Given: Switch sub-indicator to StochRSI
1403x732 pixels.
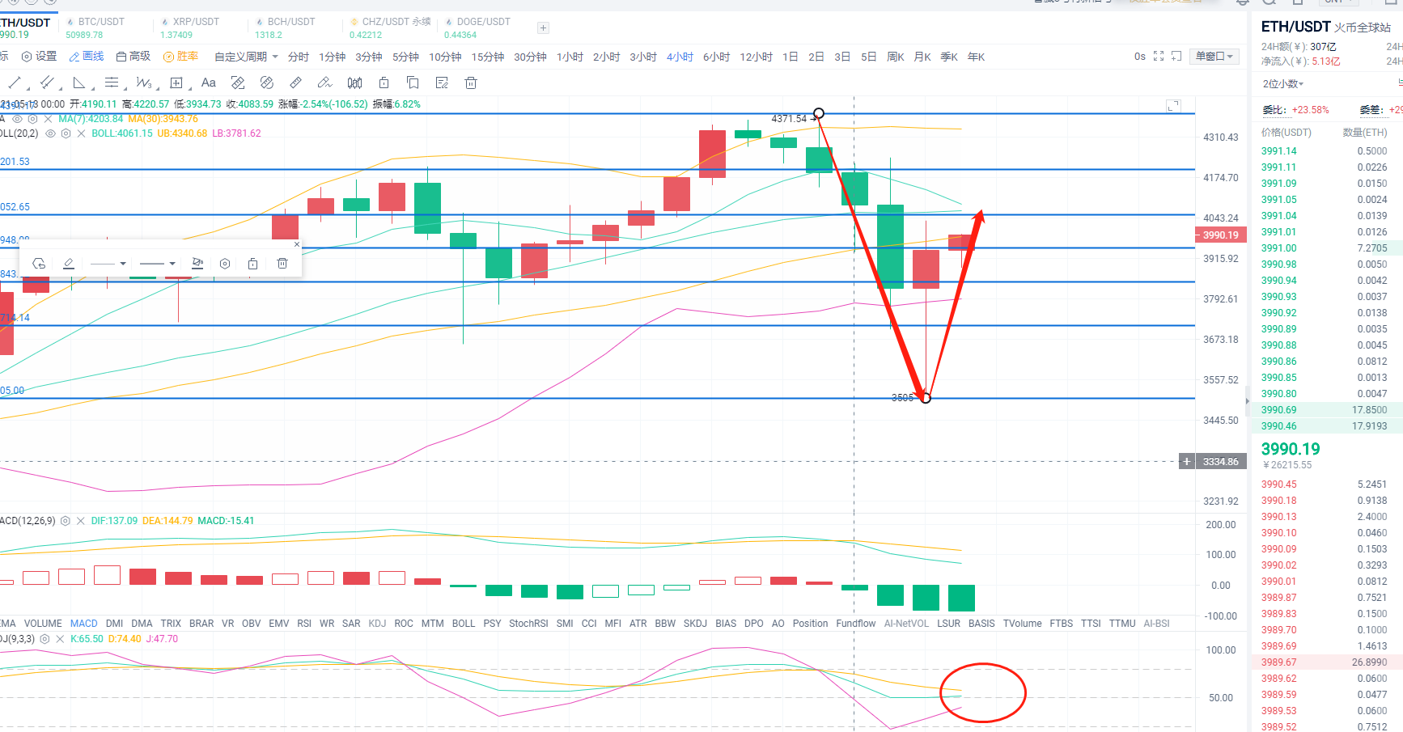Looking at the screenshot, I should point(528,624).
